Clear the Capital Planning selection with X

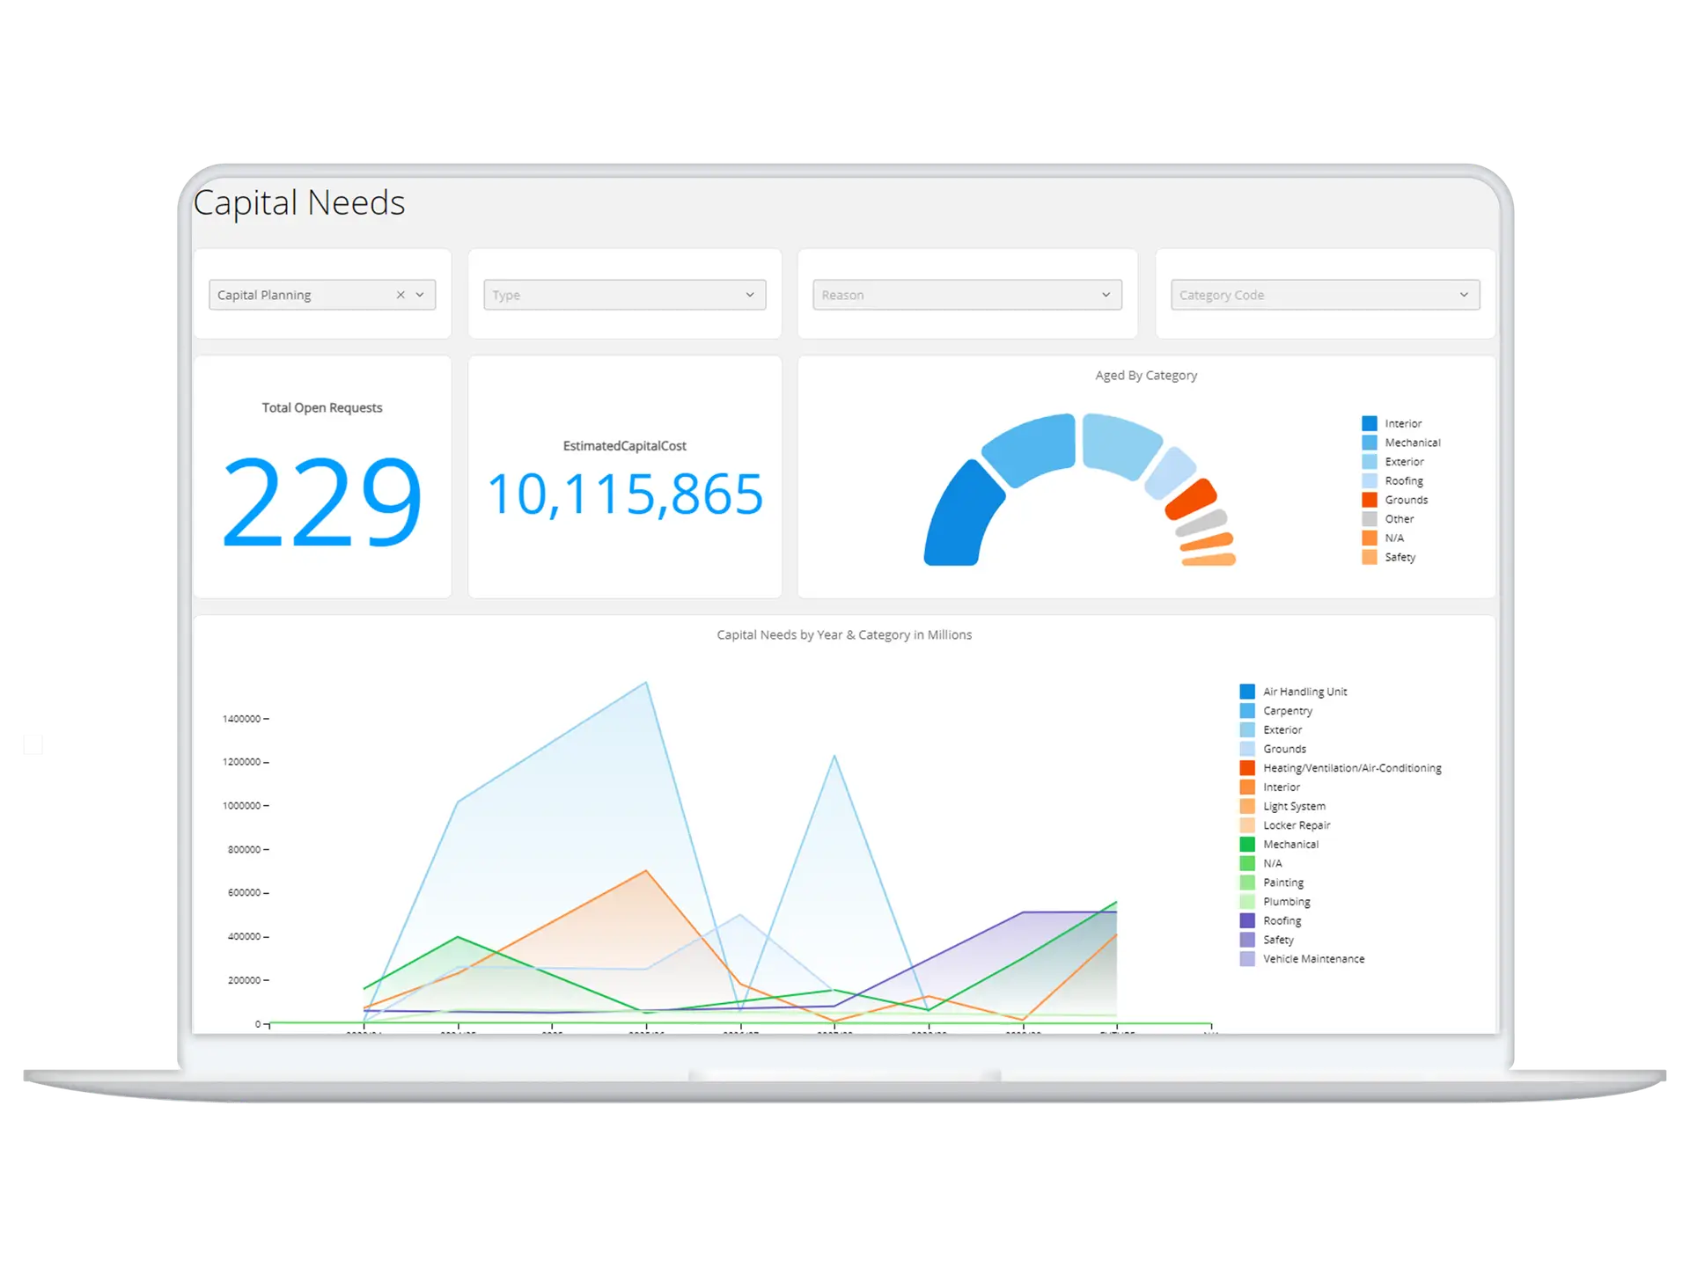click(400, 295)
